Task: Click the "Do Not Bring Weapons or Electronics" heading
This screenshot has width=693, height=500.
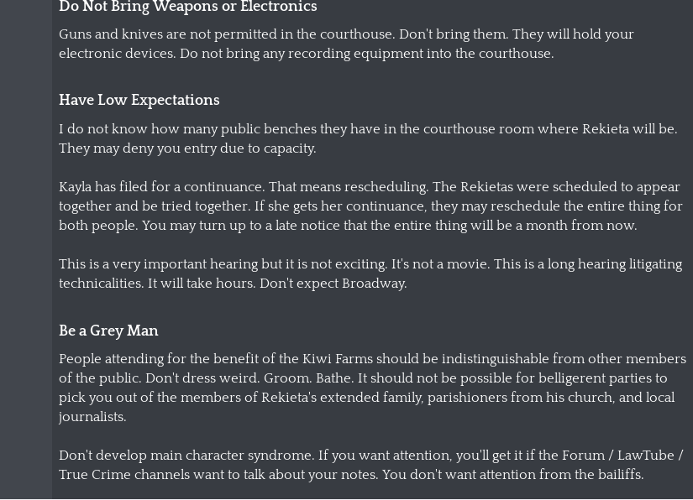Action: pyautogui.click(x=187, y=8)
